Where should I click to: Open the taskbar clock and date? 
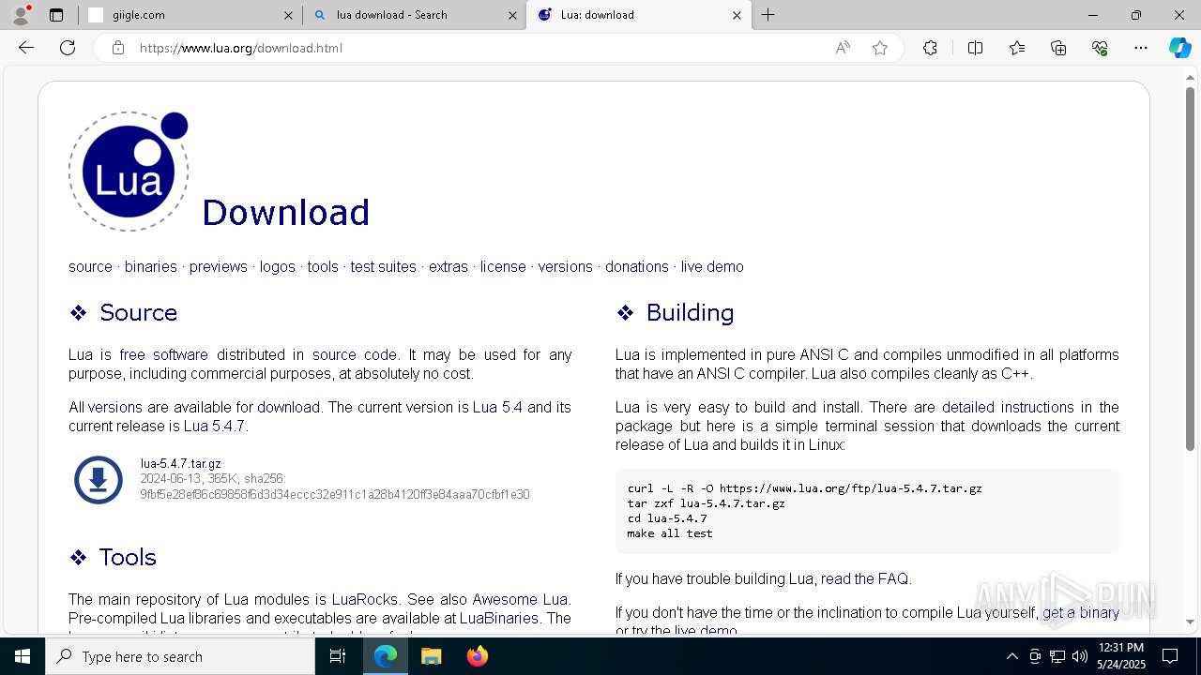coord(1120,656)
